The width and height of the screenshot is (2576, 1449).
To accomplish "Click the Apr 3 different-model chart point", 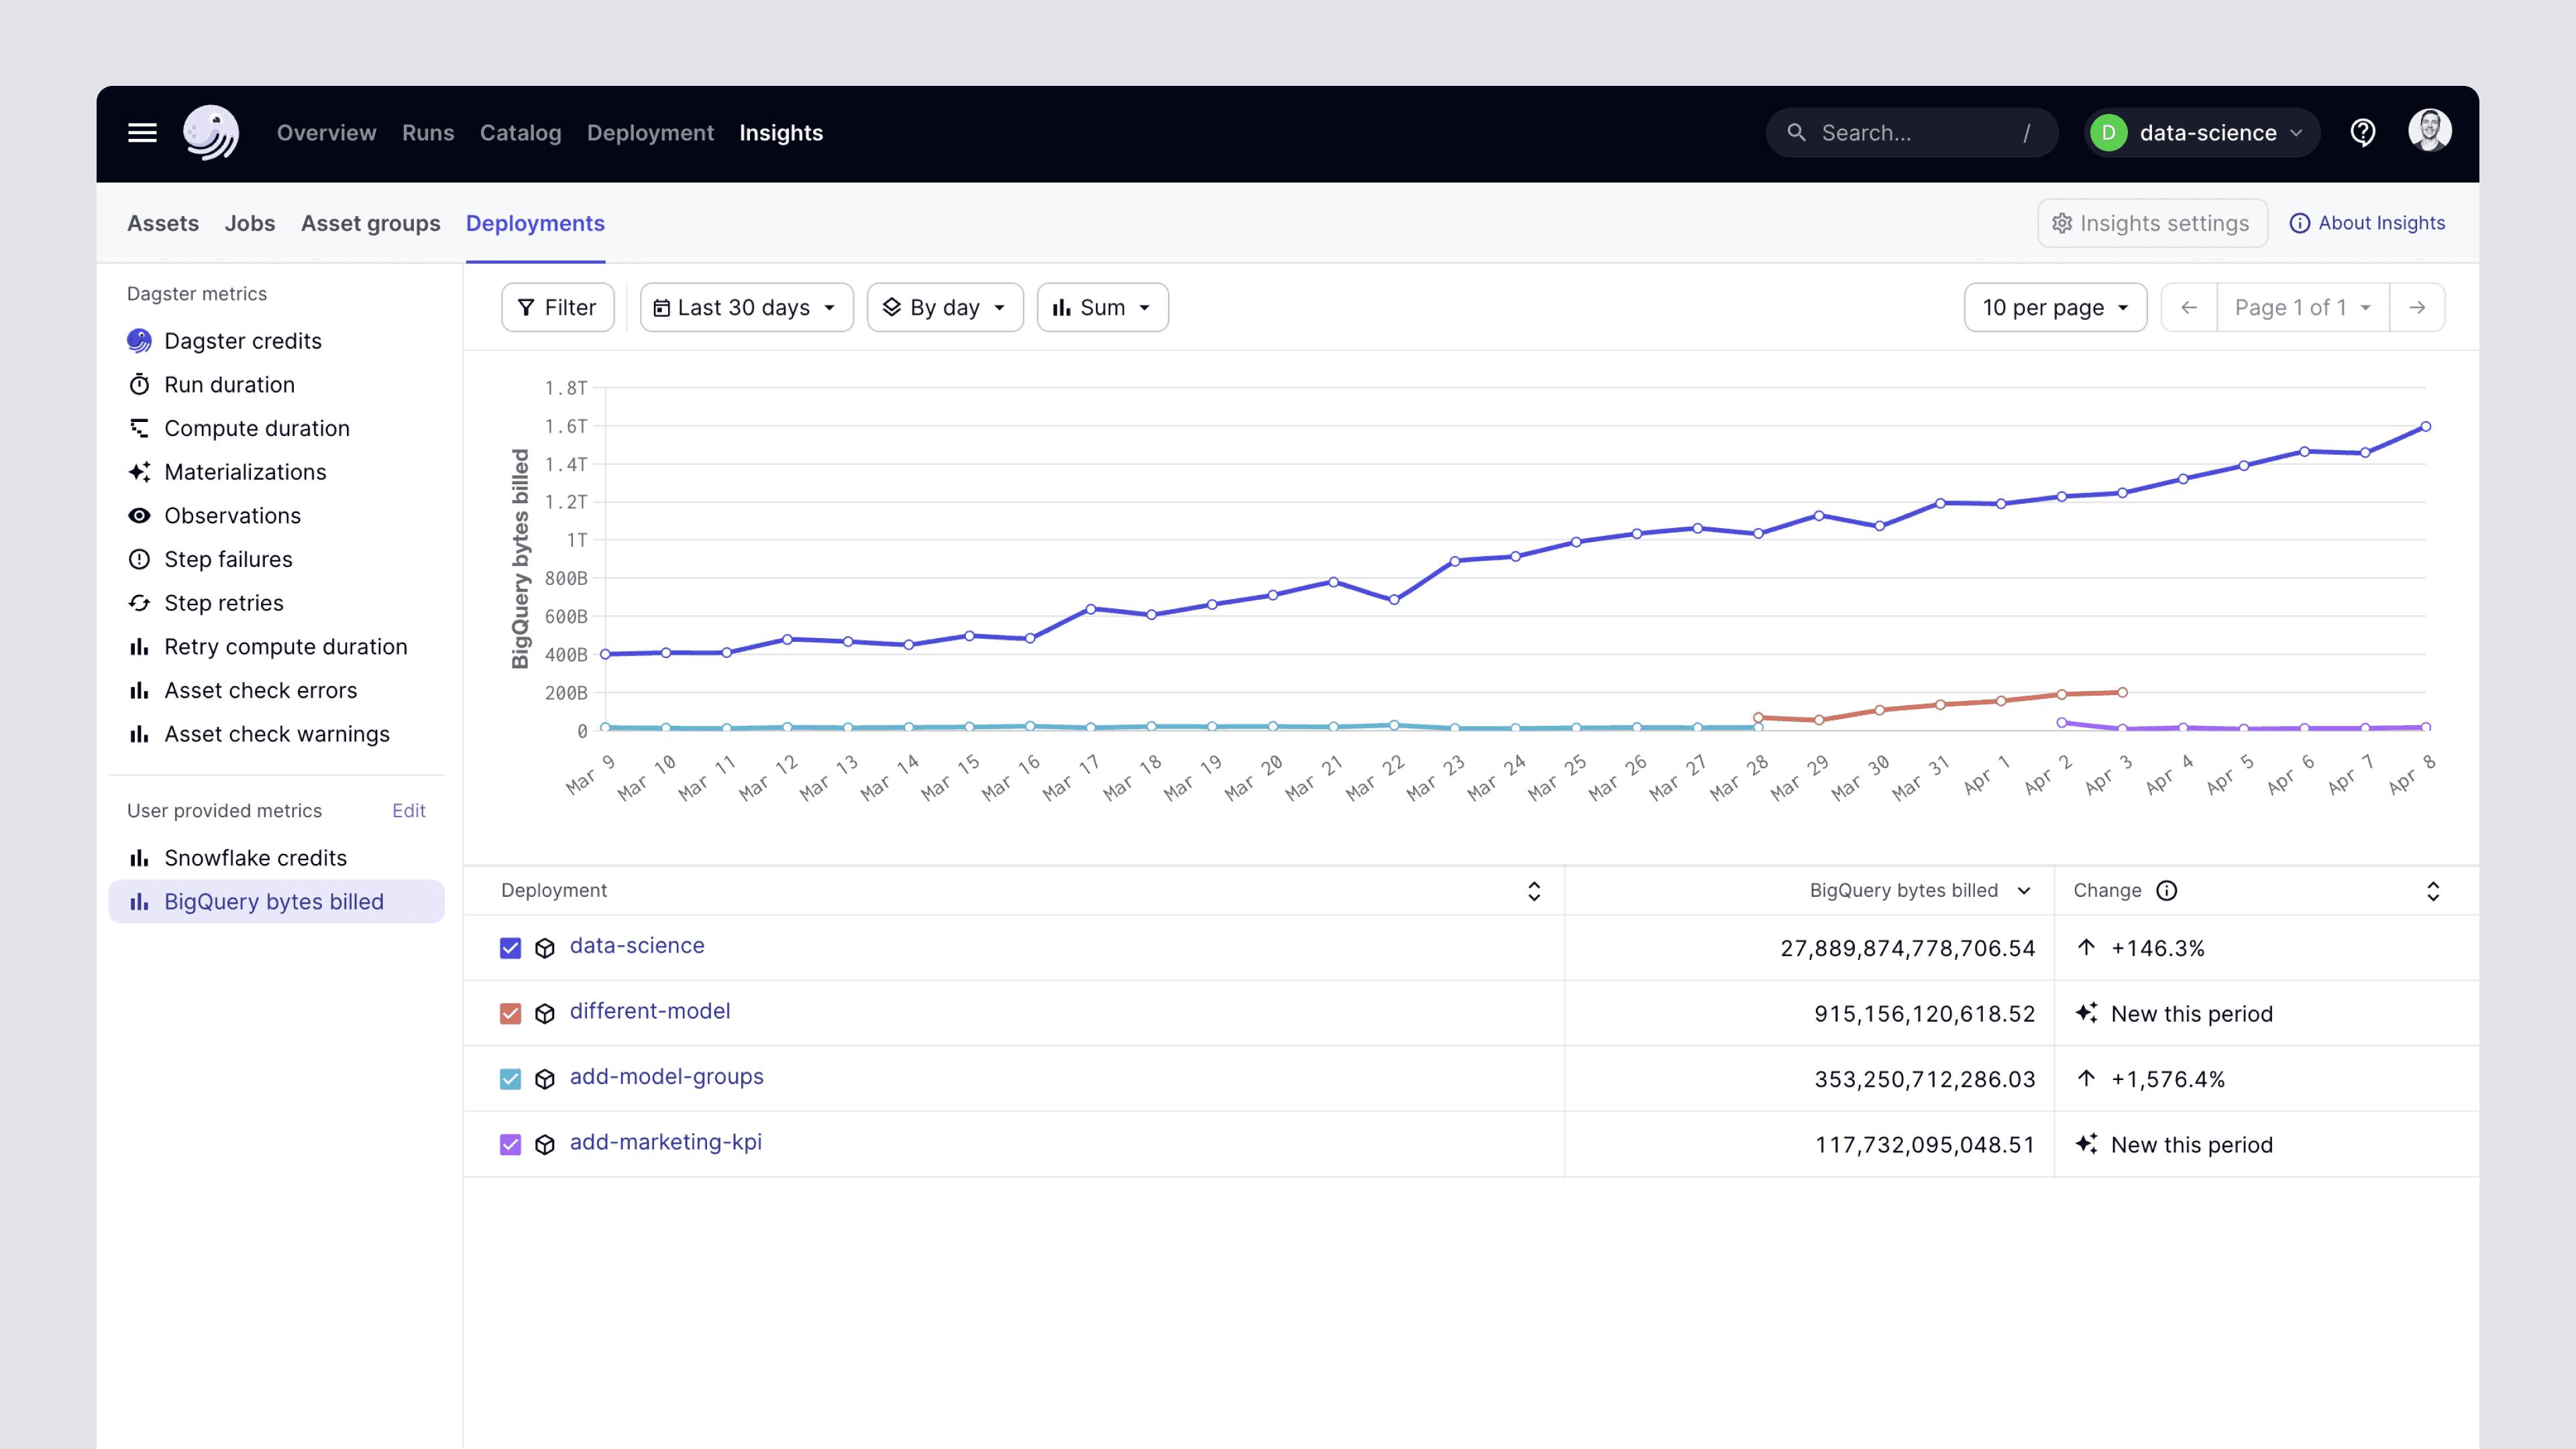I will point(2122,692).
